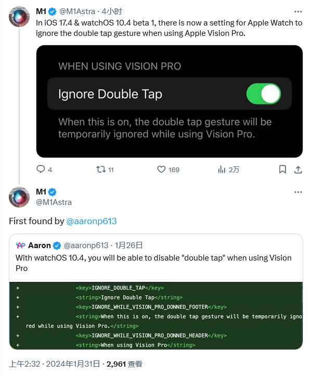
Task: Open Aaron's quoted tweet text
Action: (153, 263)
